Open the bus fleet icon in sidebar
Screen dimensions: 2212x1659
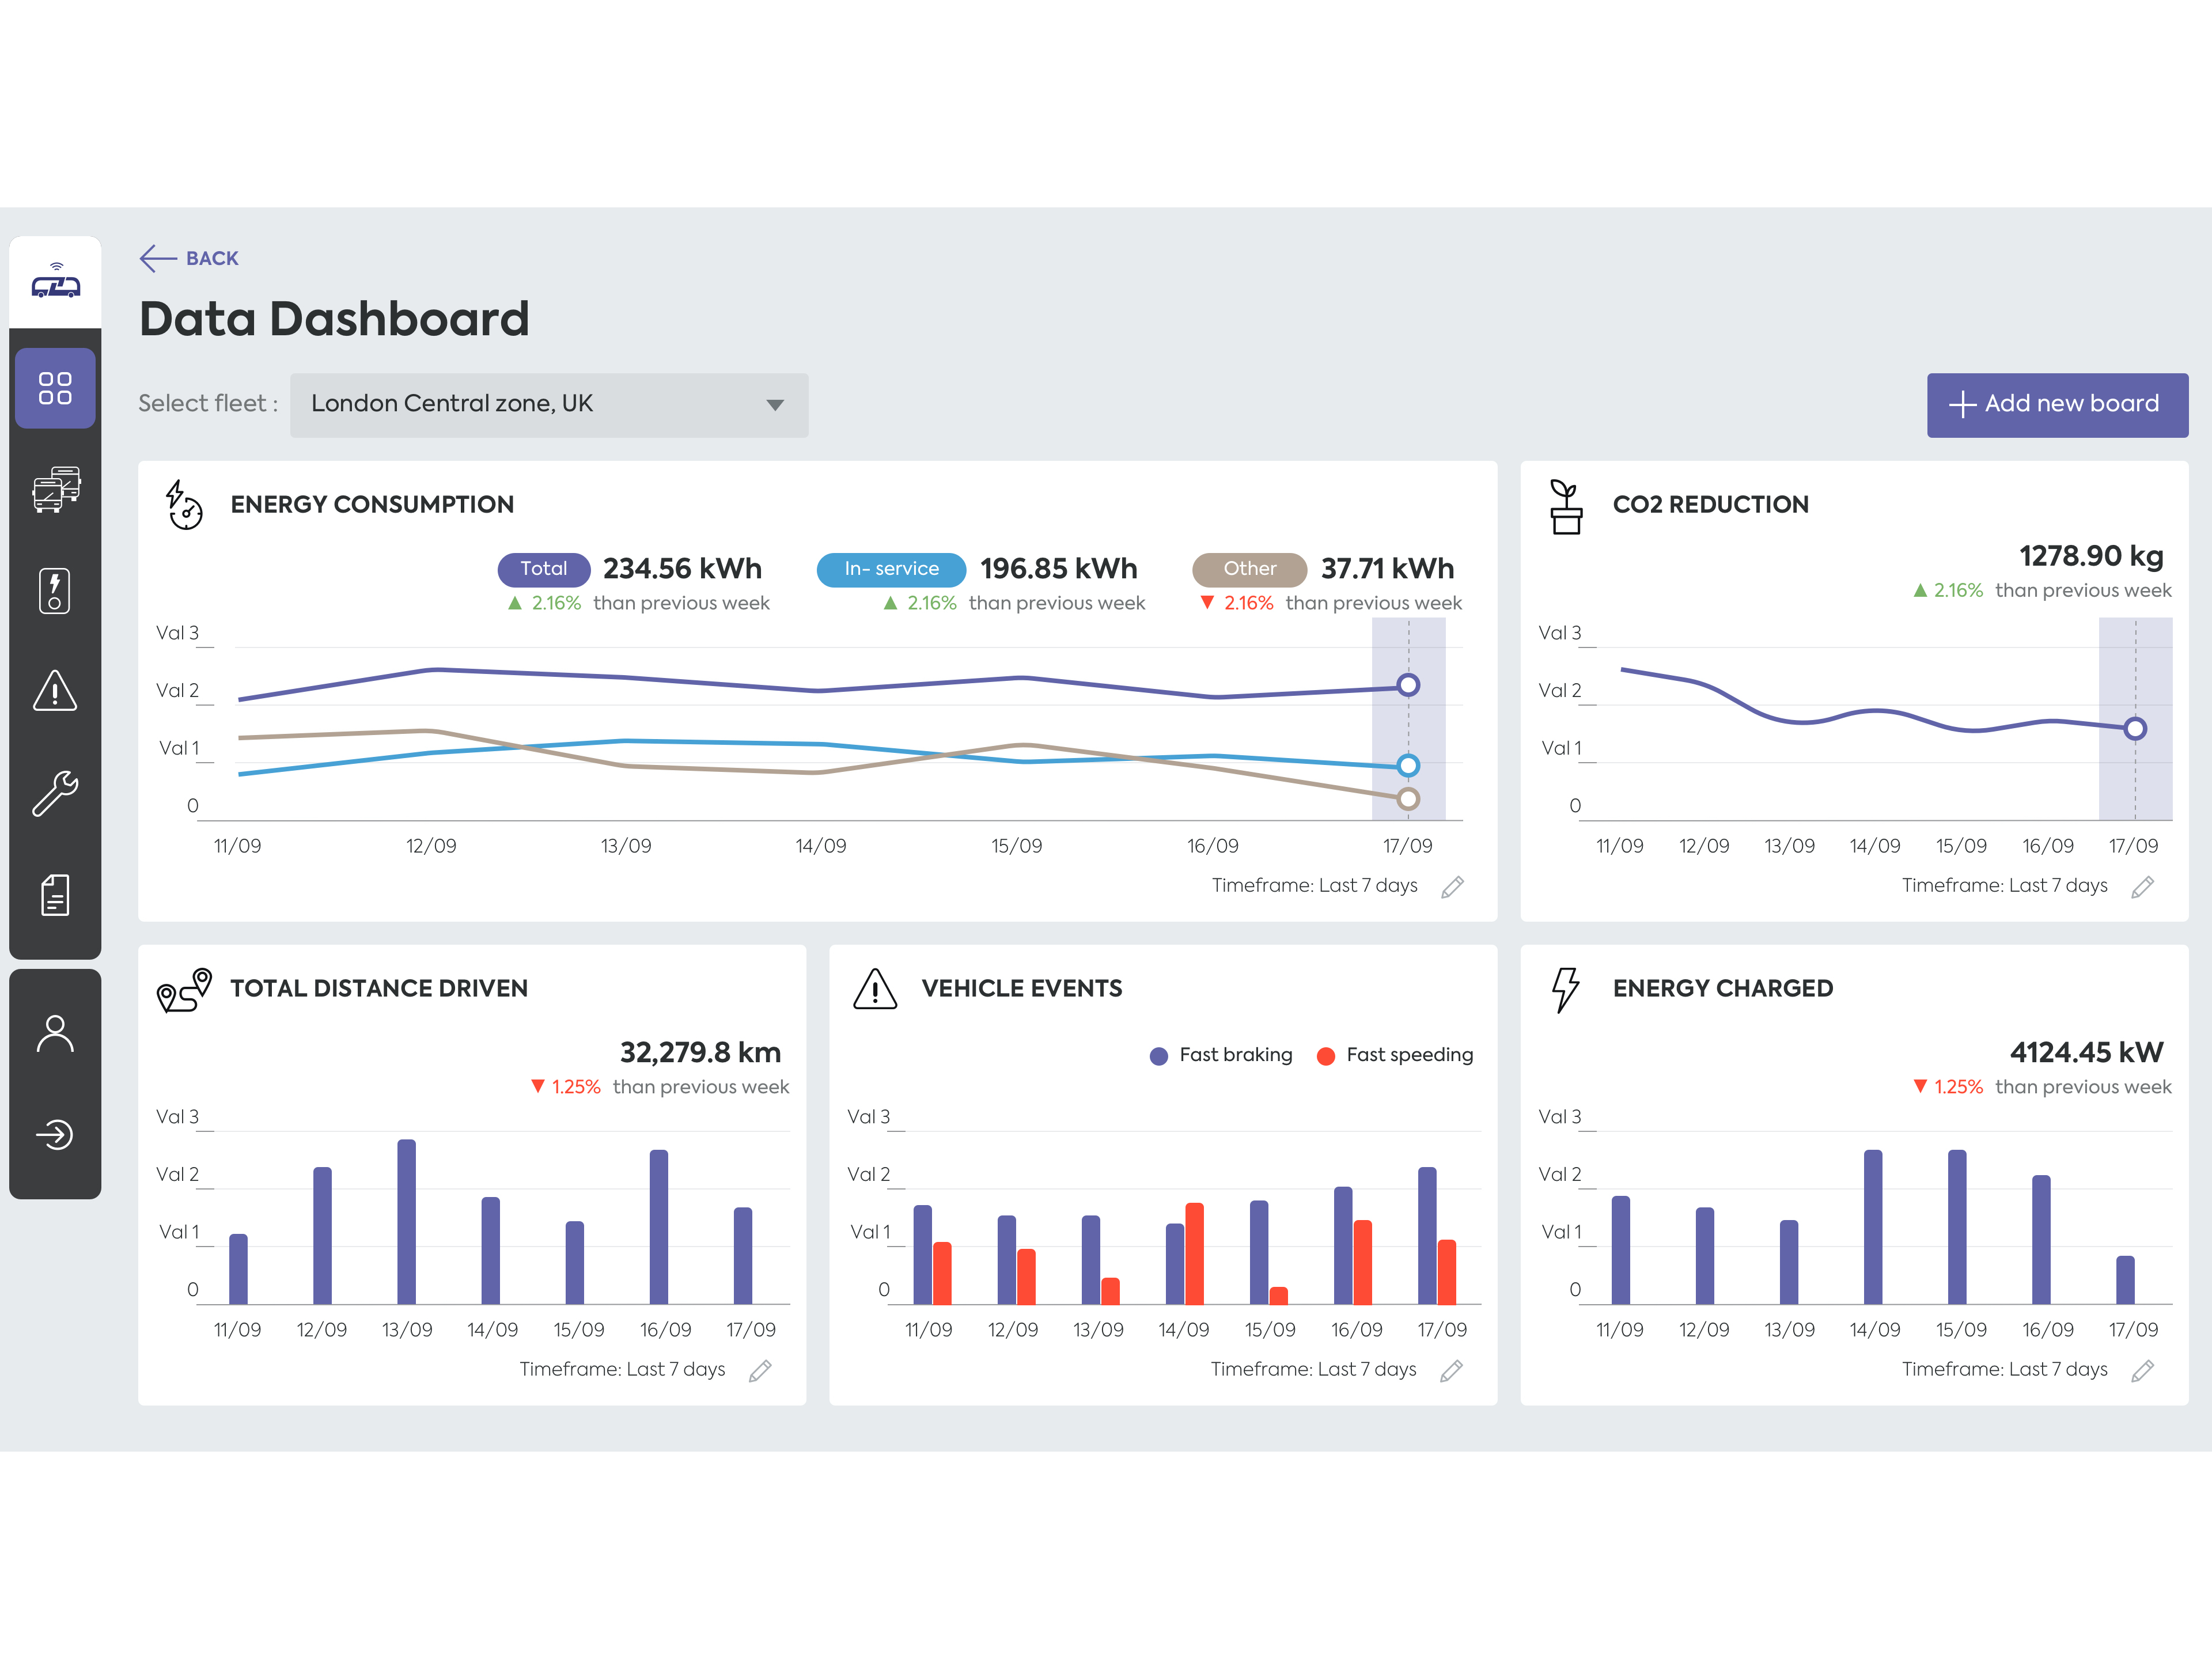(55, 489)
